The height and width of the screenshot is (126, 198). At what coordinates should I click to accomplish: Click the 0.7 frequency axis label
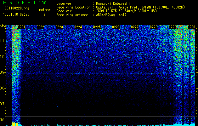[x=3, y=104]
